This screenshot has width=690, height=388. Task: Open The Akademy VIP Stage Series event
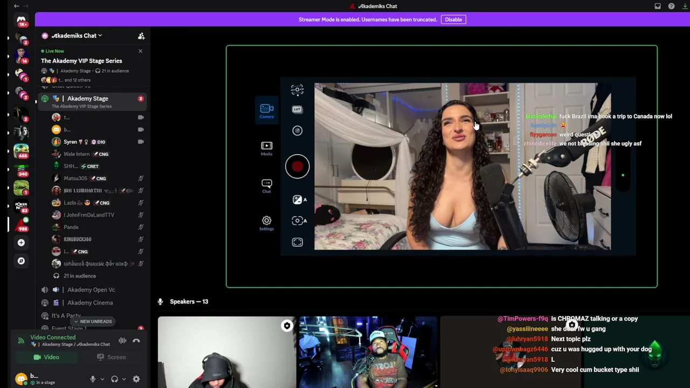[81, 61]
